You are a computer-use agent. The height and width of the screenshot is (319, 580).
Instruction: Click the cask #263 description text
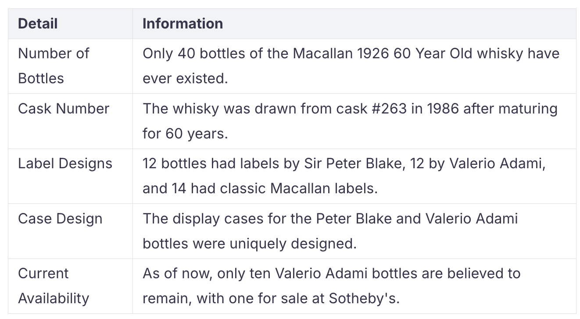(350, 121)
